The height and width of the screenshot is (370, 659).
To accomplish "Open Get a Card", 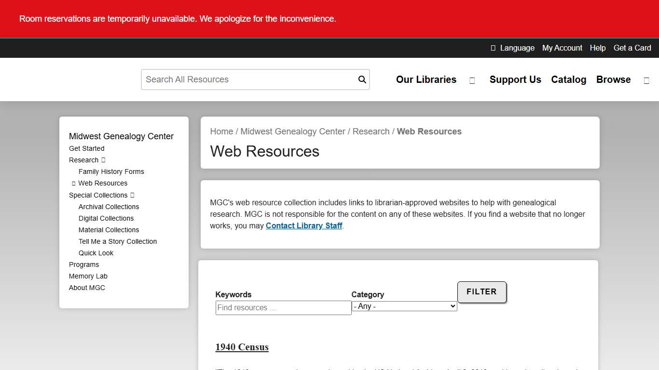I will pos(632,48).
